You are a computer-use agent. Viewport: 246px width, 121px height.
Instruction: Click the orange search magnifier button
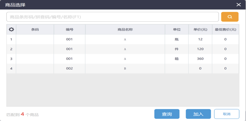click(x=230, y=17)
